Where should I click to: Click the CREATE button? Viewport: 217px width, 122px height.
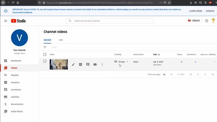coord(194,21)
